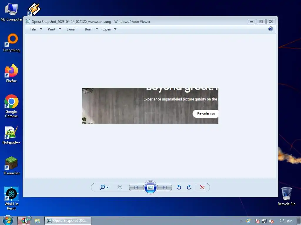Expand the Open dropdown arrow
This screenshot has width=301, height=225.
pos(115,29)
